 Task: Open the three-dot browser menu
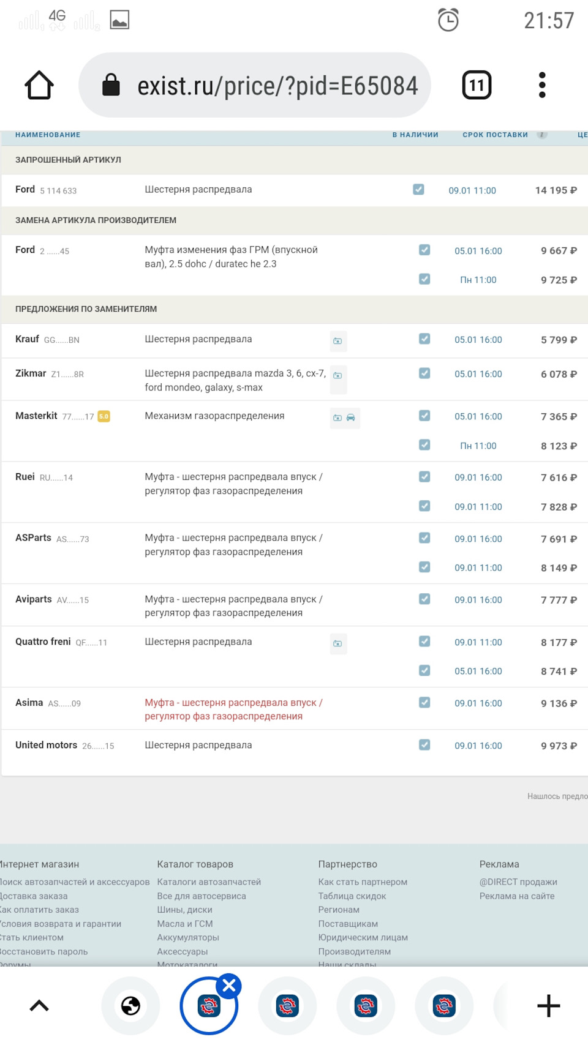click(x=541, y=85)
